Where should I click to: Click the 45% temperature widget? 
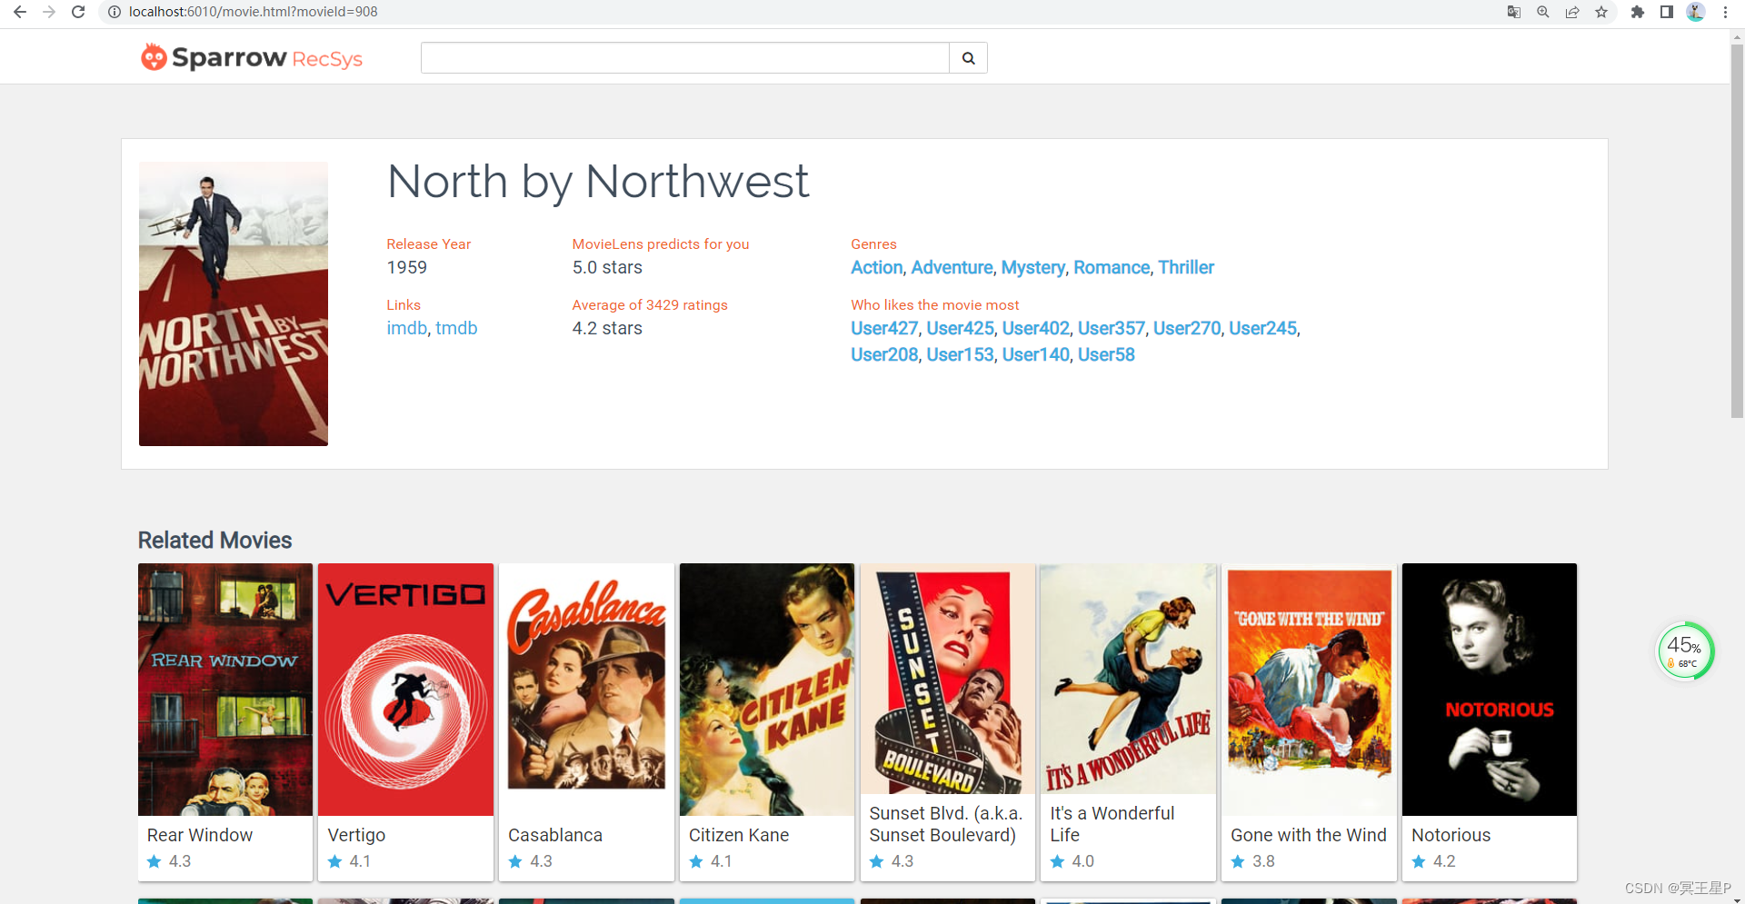click(1685, 651)
